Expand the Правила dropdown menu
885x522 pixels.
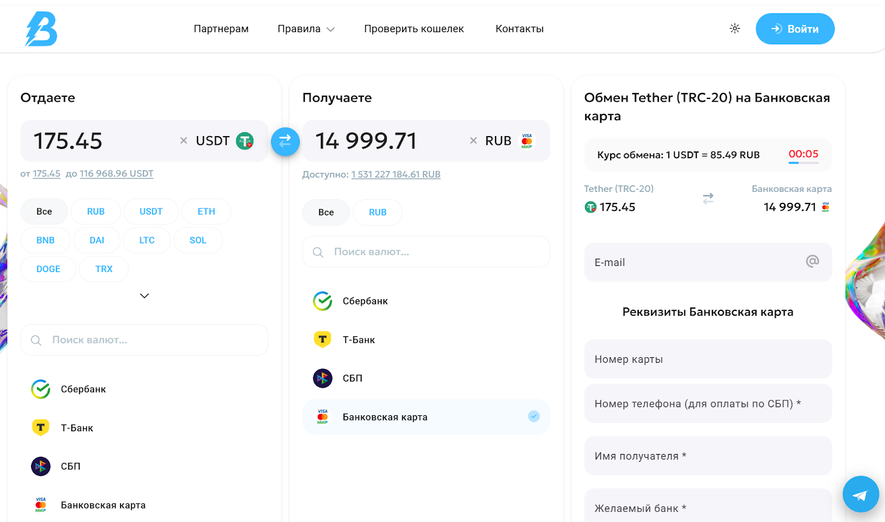tap(306, 29)
